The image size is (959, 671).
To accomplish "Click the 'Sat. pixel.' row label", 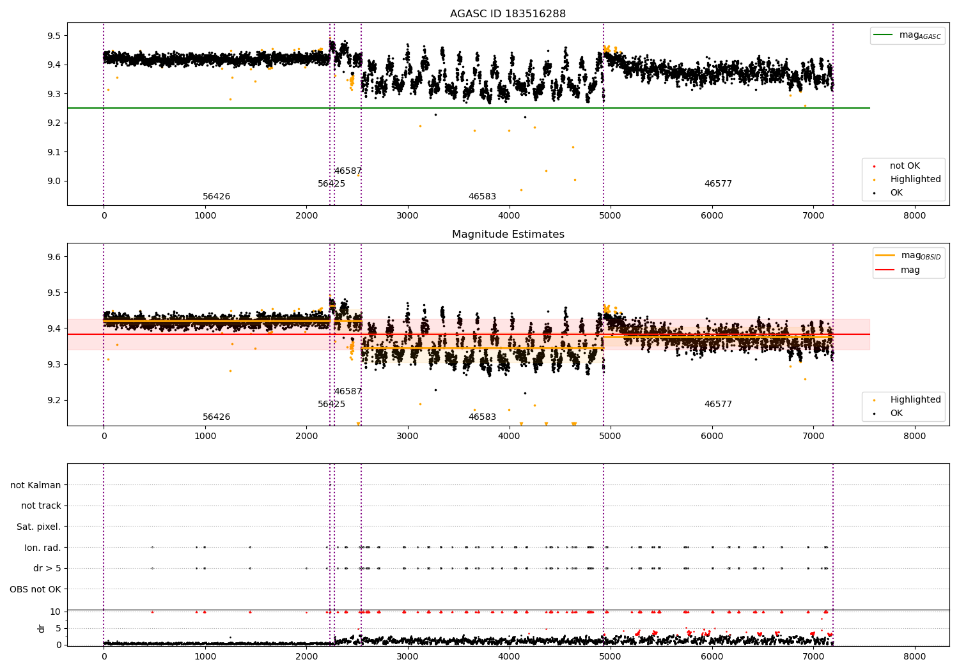I will pyautogui.click(x=38, y=527).
